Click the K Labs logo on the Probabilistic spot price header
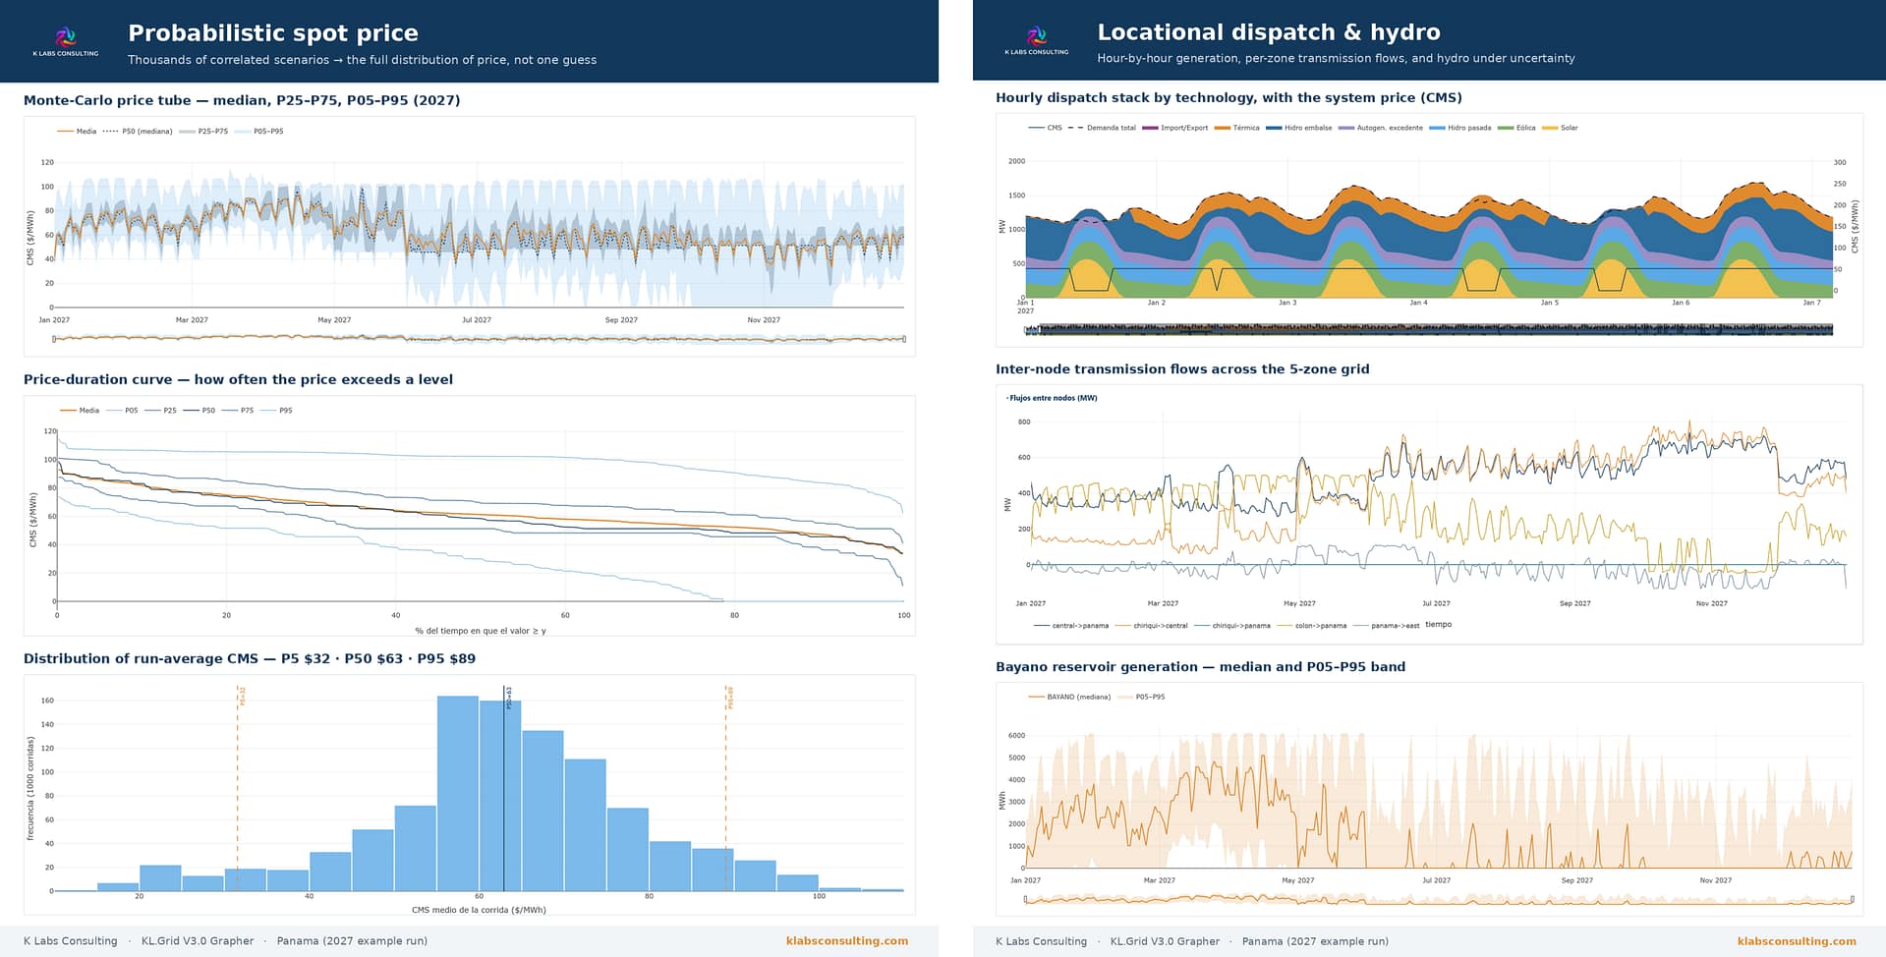This screenshot has height=957, width=1886. [66, 41]
